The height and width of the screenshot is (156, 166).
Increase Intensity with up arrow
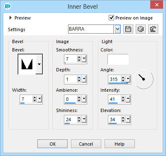tap(123, 97)
